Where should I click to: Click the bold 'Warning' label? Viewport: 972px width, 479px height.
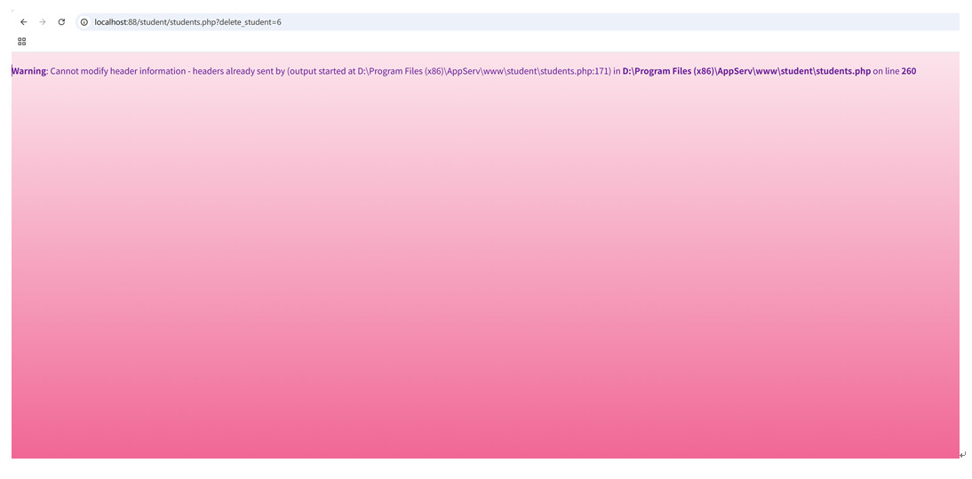[28, 71]
